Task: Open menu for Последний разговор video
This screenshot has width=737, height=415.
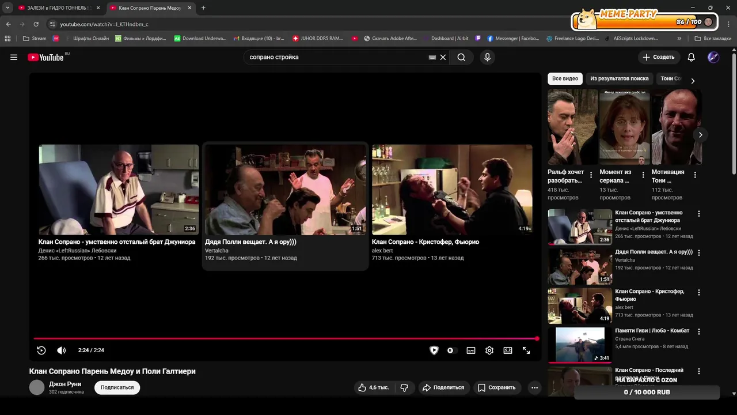Action: 699,371
